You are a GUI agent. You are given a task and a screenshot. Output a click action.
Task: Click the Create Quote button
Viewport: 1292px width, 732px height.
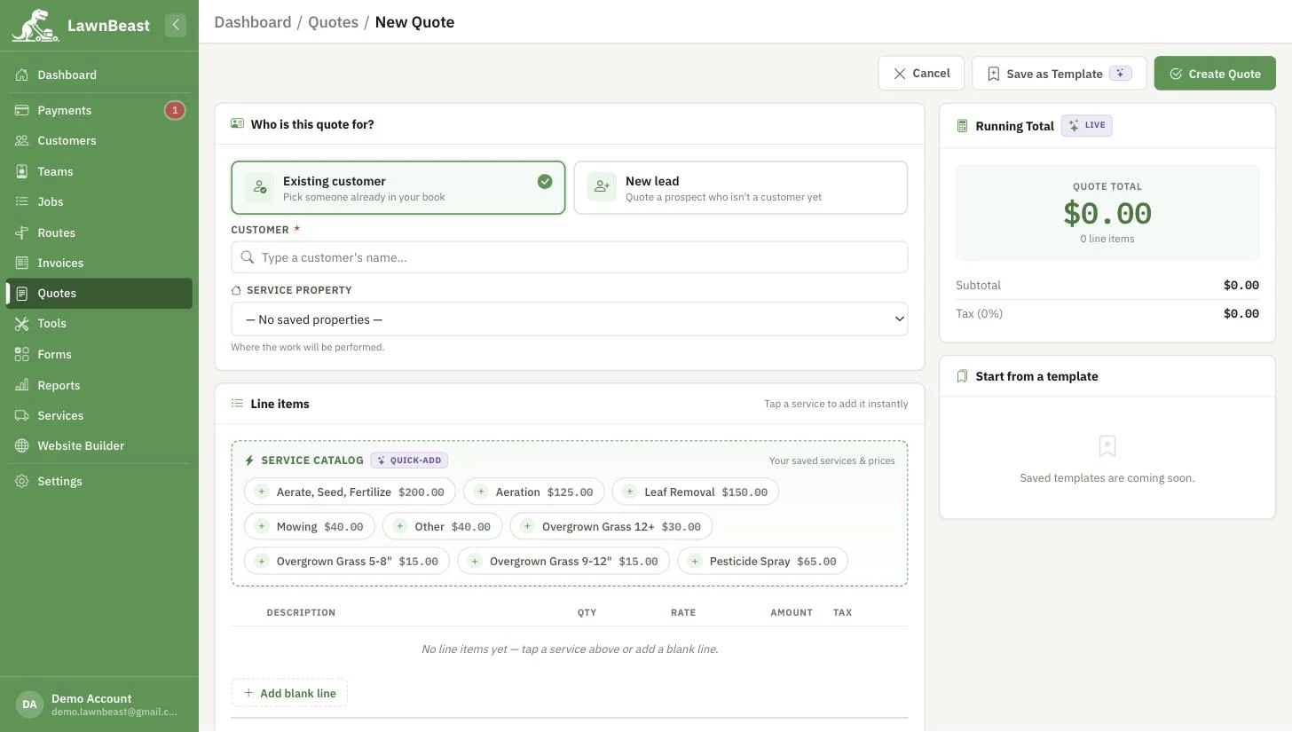1215,74
